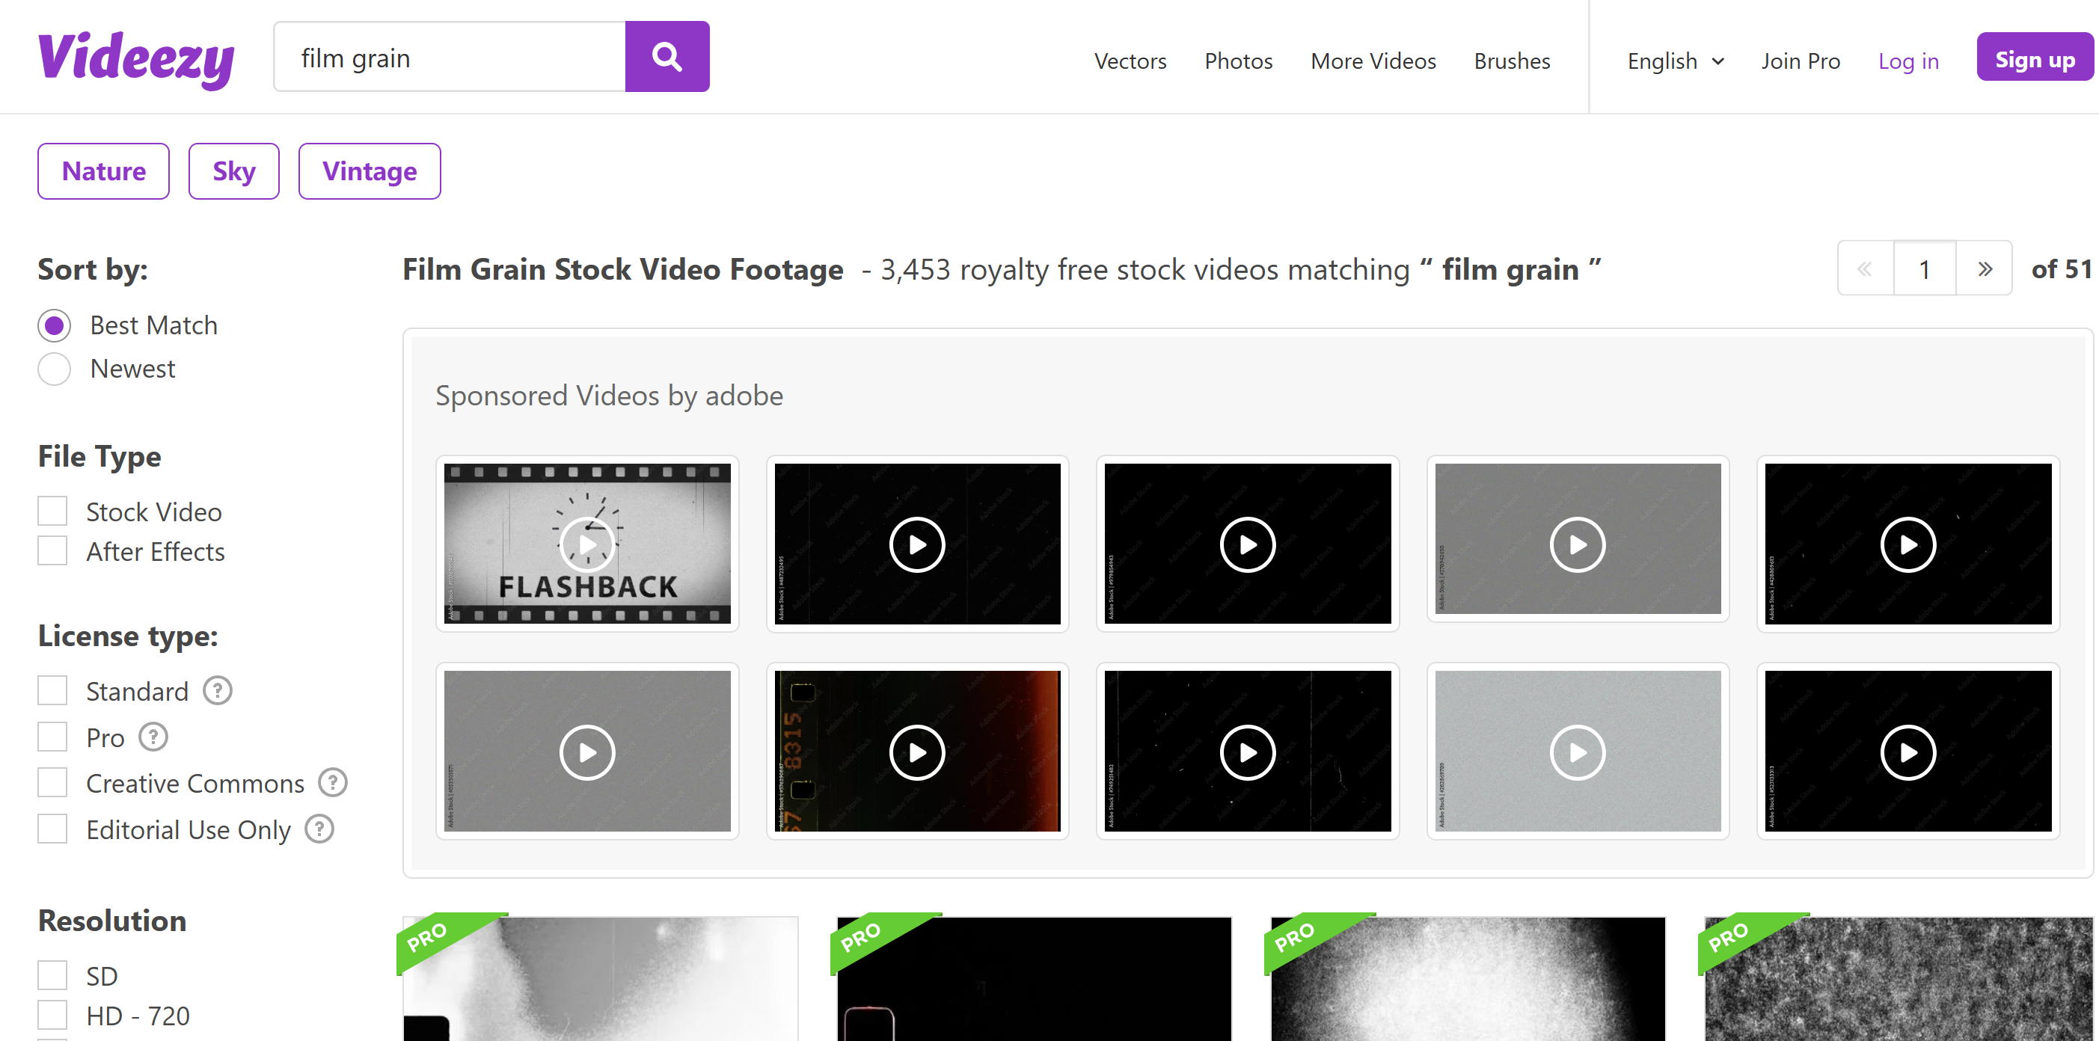Open the Vectors nav item
Image resolution: width=2099 pixels, height=1041 pixels.
[x=1130, y=61]
